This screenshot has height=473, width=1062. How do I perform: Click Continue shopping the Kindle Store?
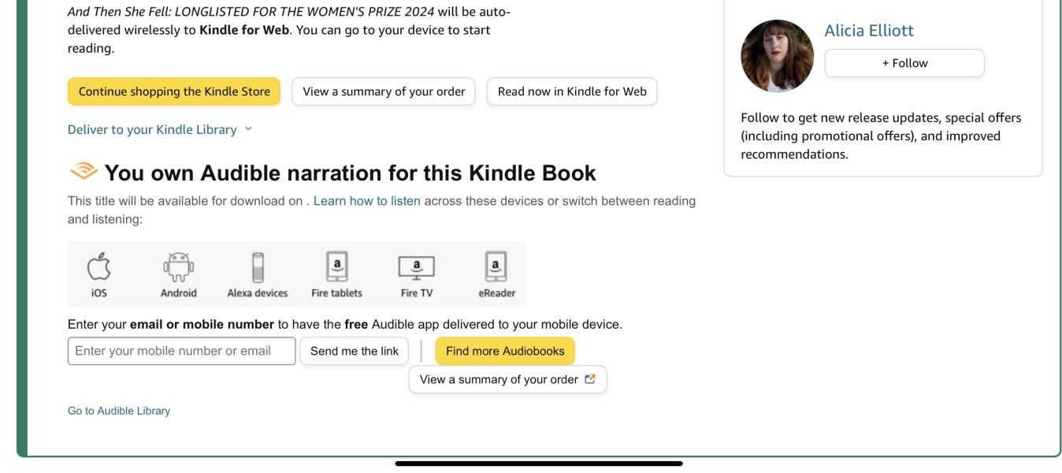tap(173, 91)
